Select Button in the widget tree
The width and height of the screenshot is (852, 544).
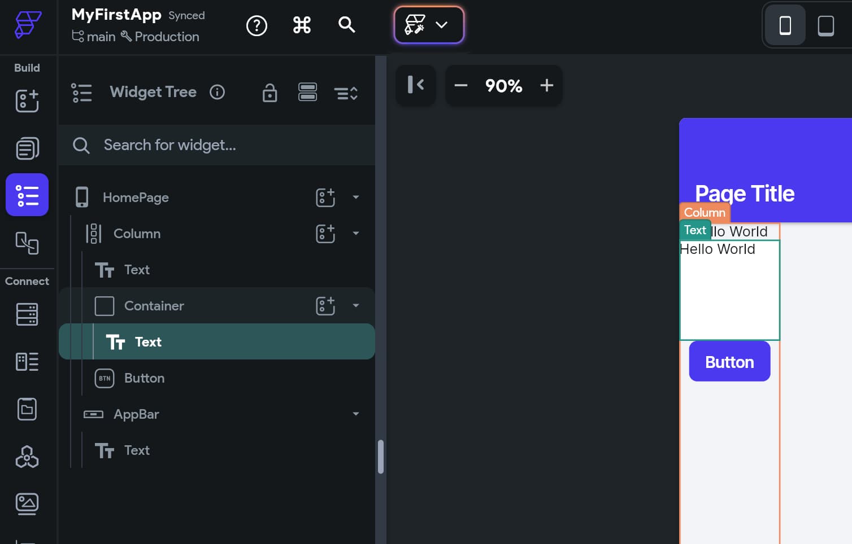[144, 378]
